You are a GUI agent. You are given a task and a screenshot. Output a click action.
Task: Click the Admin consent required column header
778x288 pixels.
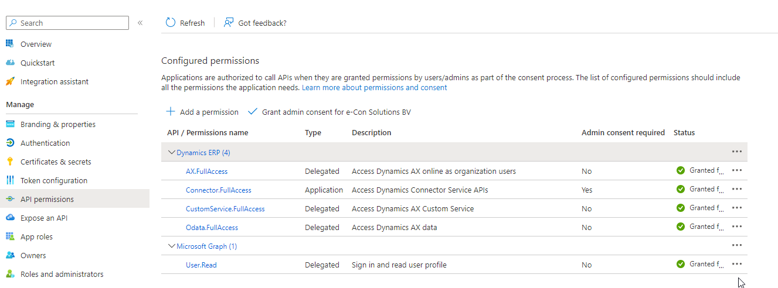point(623,133)
